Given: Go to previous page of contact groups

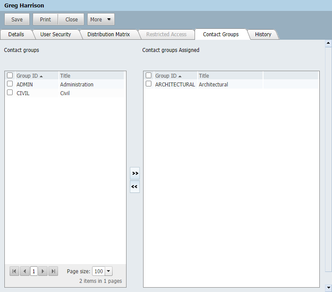Looking at the screenshot, I should pos(24,271).
